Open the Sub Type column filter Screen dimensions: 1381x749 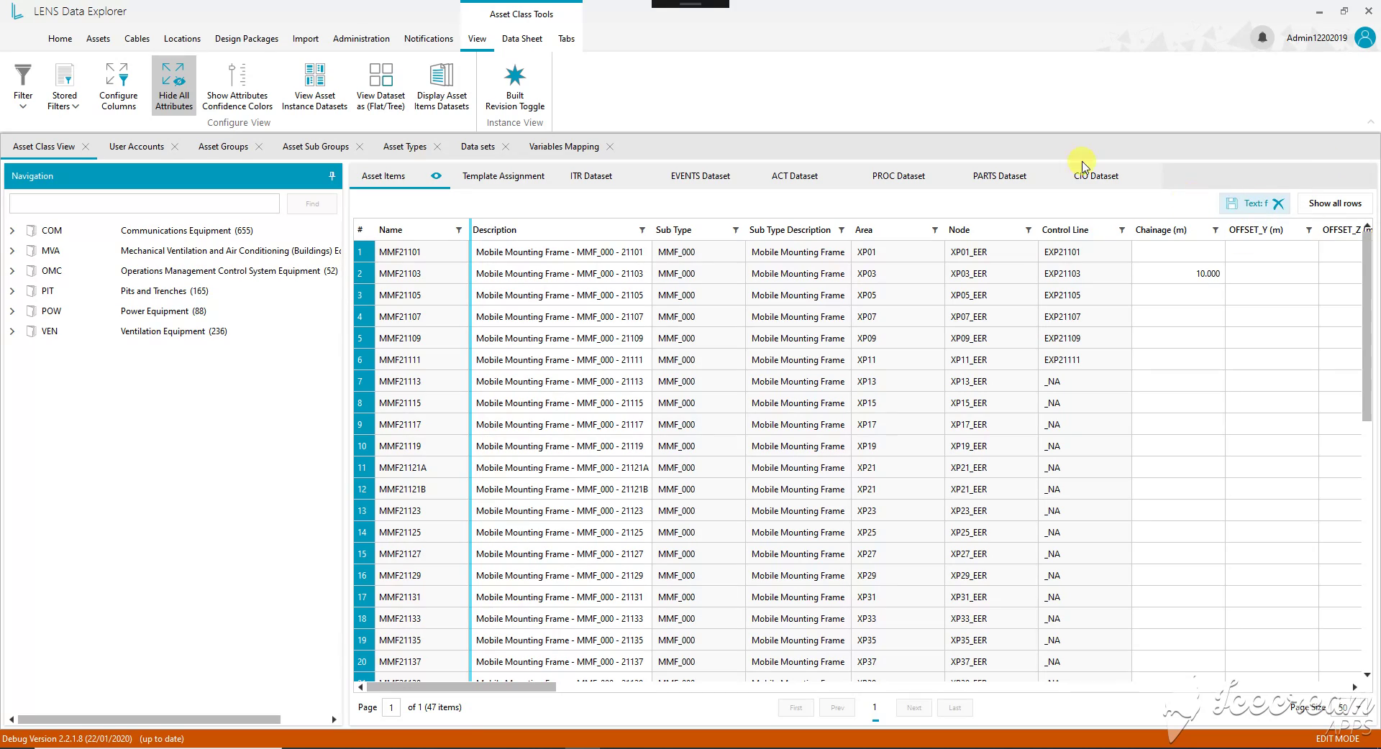pos(735,230)
